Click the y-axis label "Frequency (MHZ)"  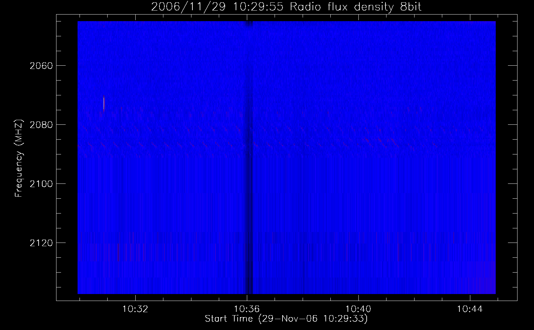19,158
